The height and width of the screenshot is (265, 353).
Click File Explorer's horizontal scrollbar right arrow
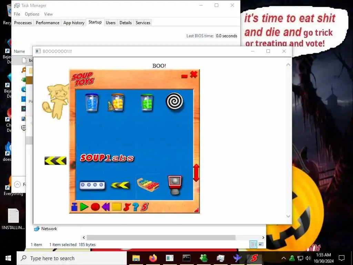coord(263,237)
